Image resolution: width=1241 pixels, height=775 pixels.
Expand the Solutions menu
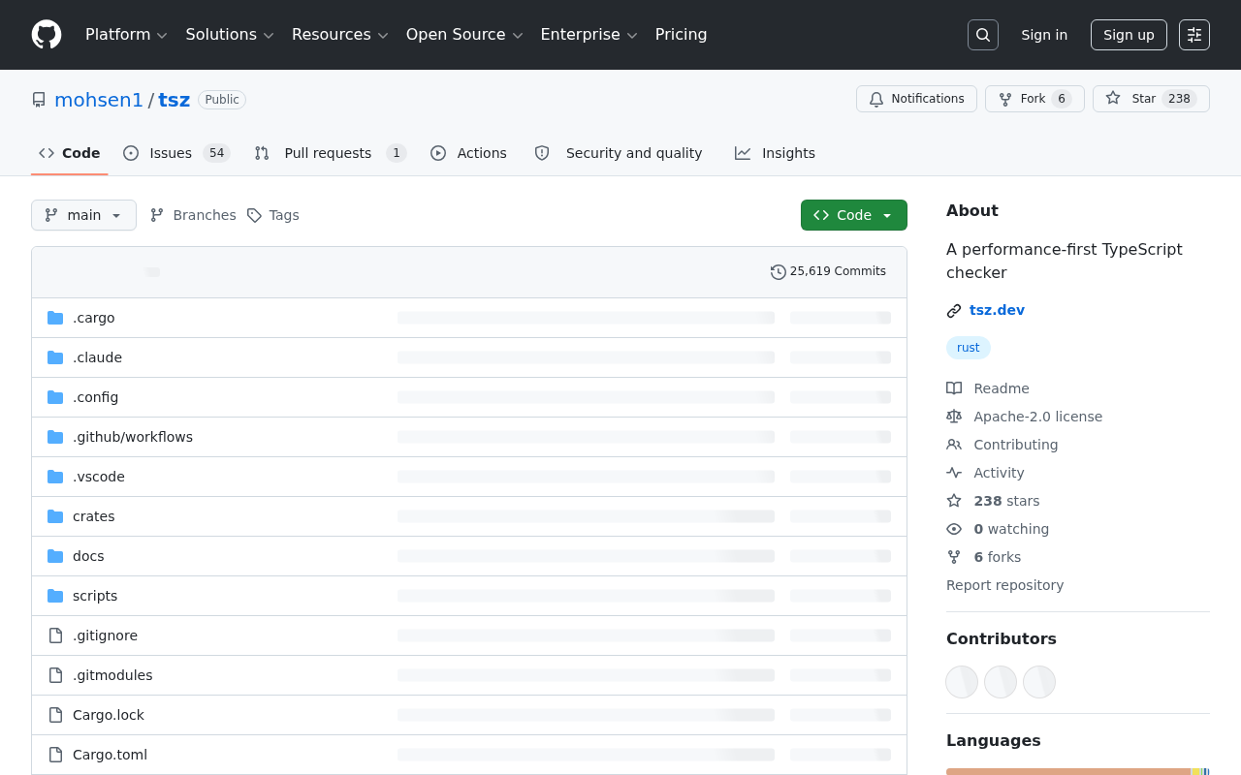click(x=230, y=35)
